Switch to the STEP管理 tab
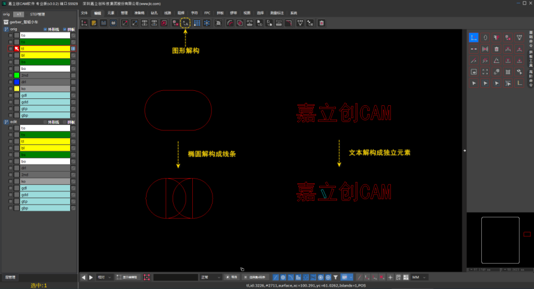Image resolution: width=534 pixels, height=289 pixels. tap(38, 14)
